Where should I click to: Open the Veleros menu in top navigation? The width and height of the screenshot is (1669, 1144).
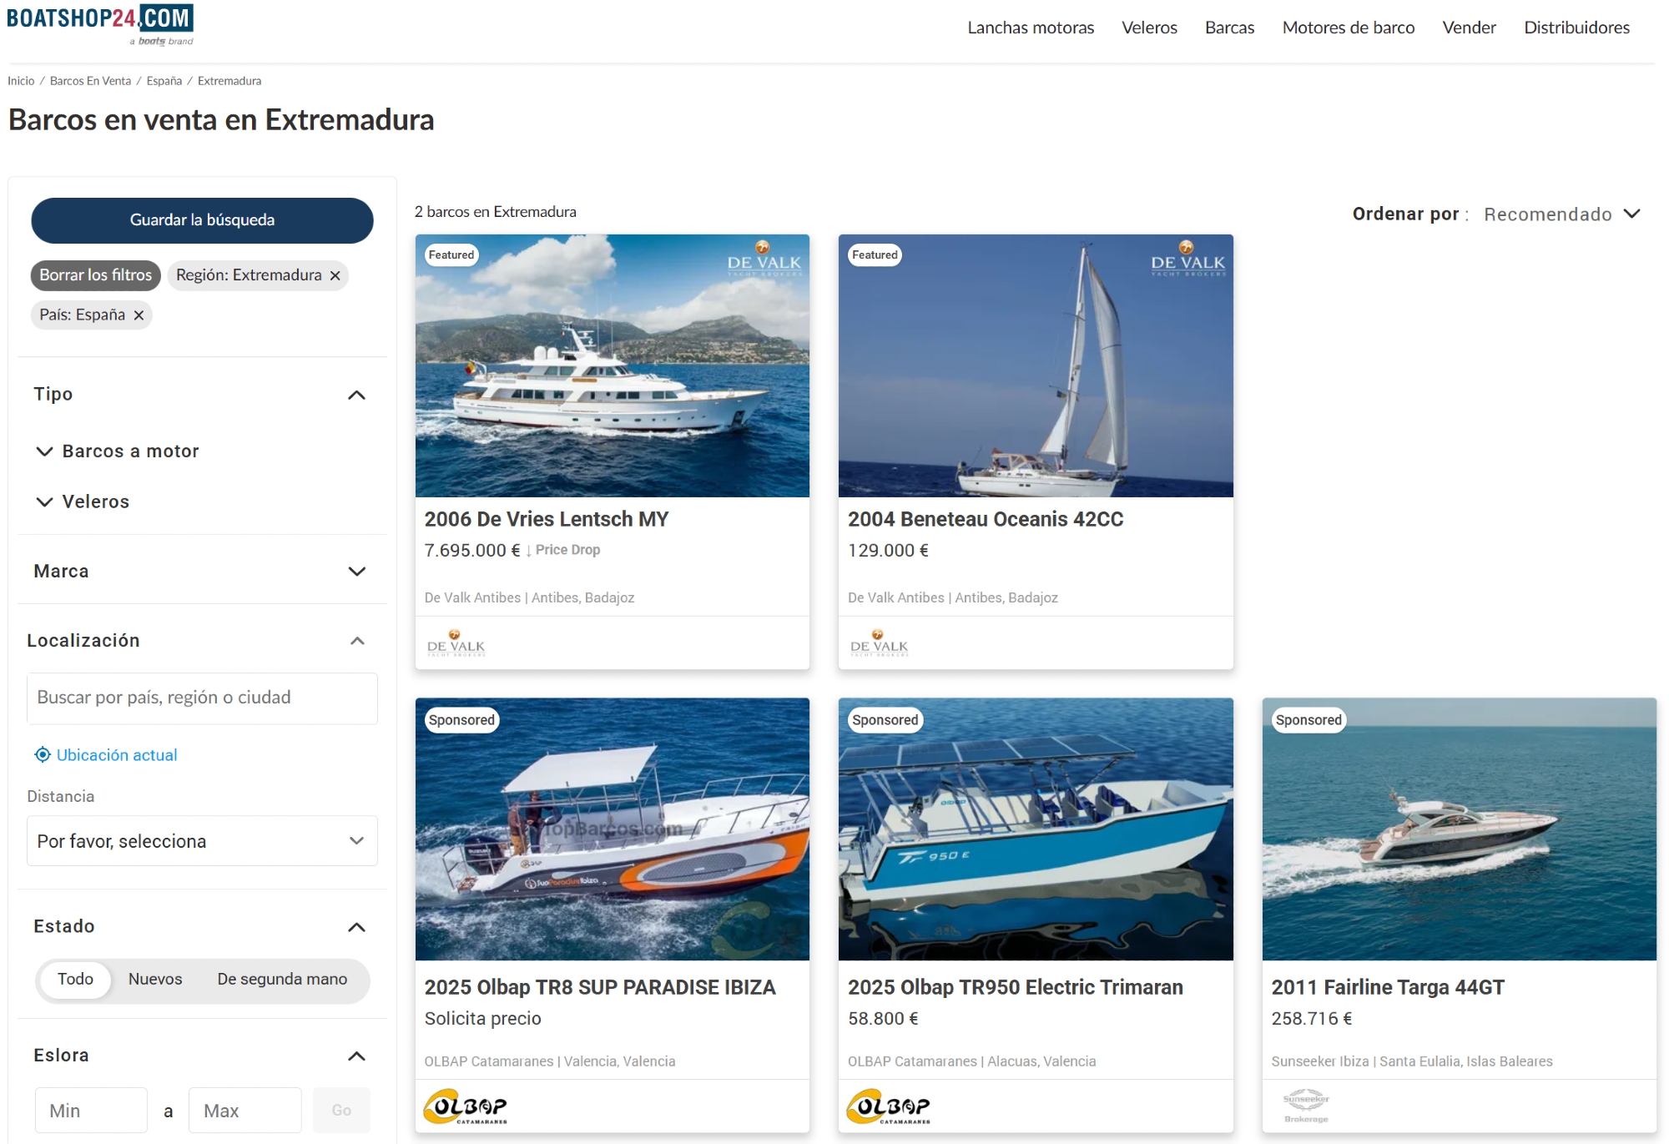pos(1149,28)
